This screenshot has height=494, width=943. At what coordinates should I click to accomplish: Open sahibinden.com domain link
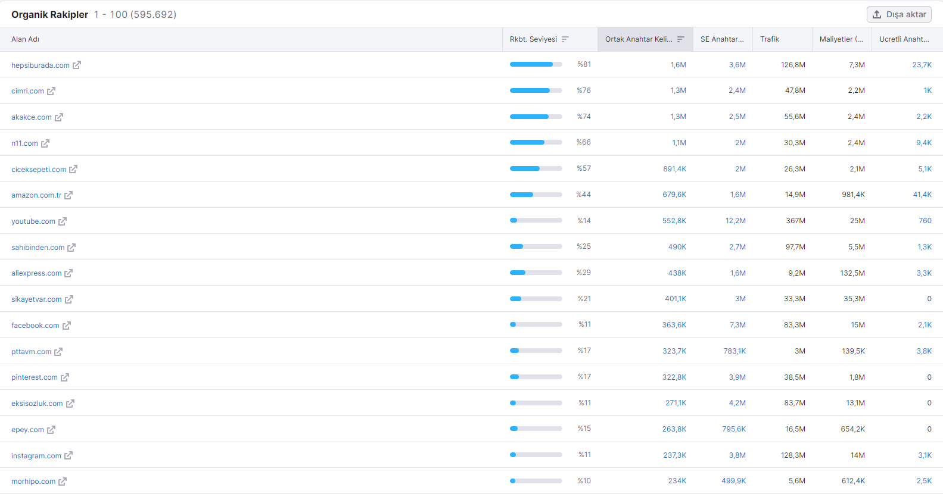(x=38, y=248)
